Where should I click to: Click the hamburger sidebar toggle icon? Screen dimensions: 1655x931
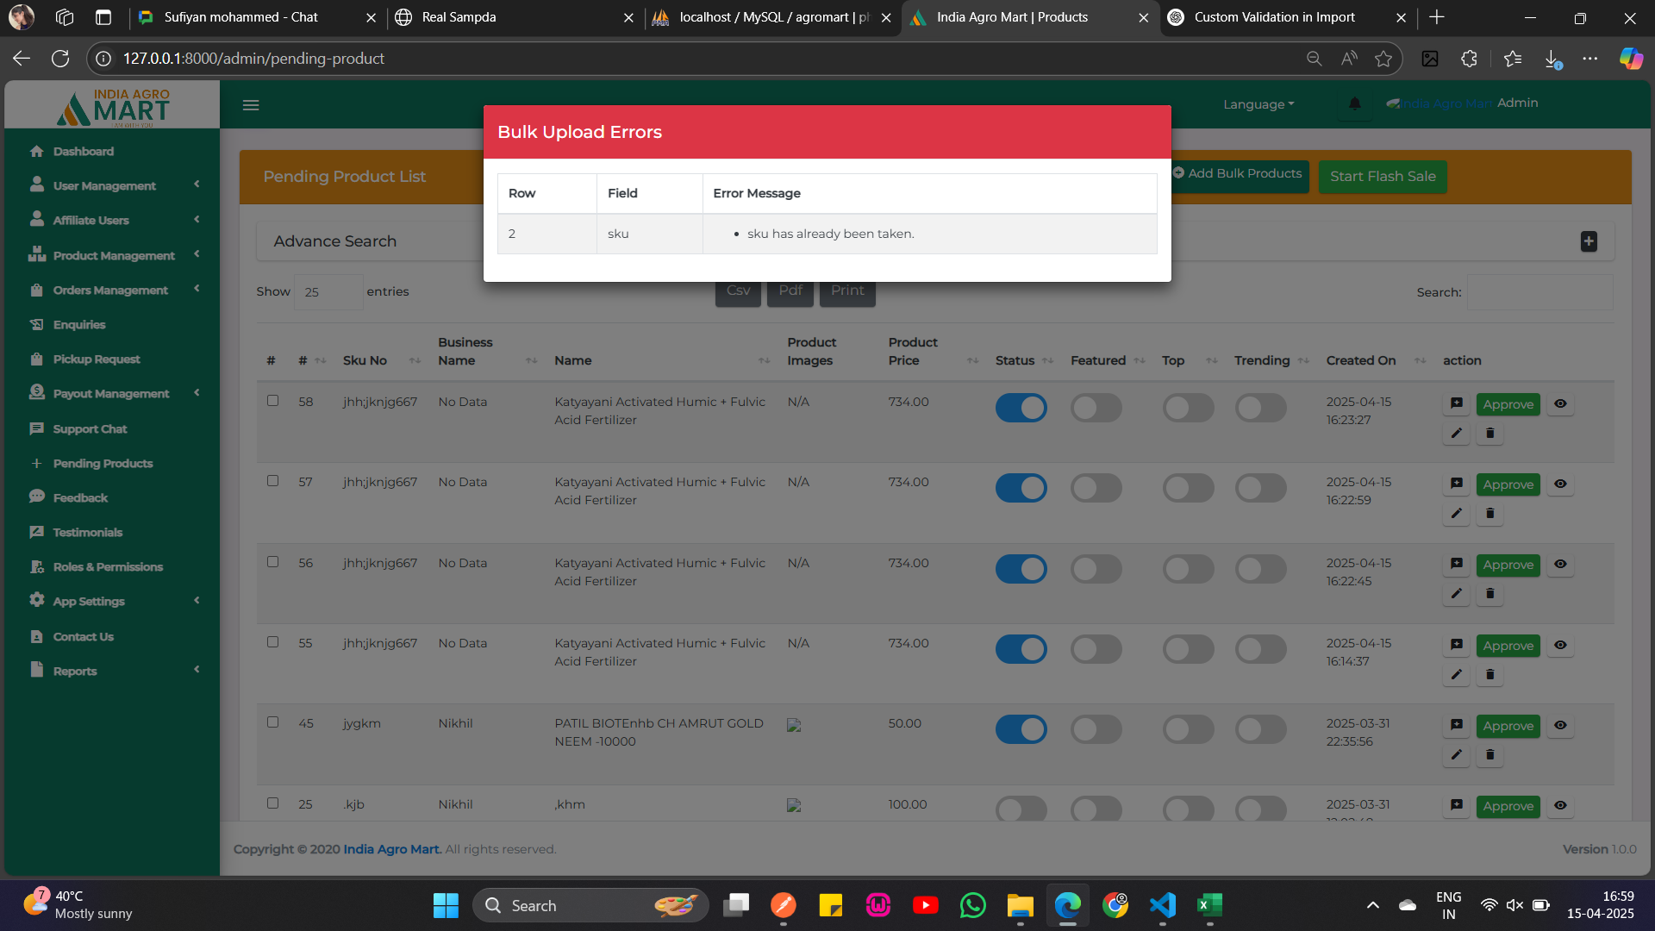tap(251, 105)
